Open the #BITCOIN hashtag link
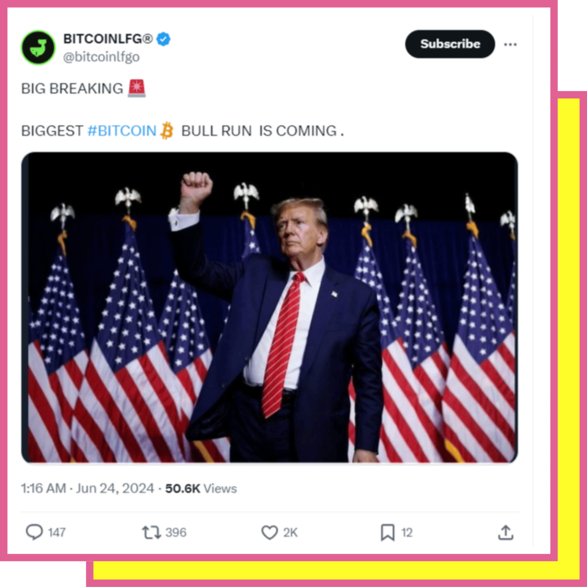587x587 pixels. pyautogui.click(x=122, y=131)
